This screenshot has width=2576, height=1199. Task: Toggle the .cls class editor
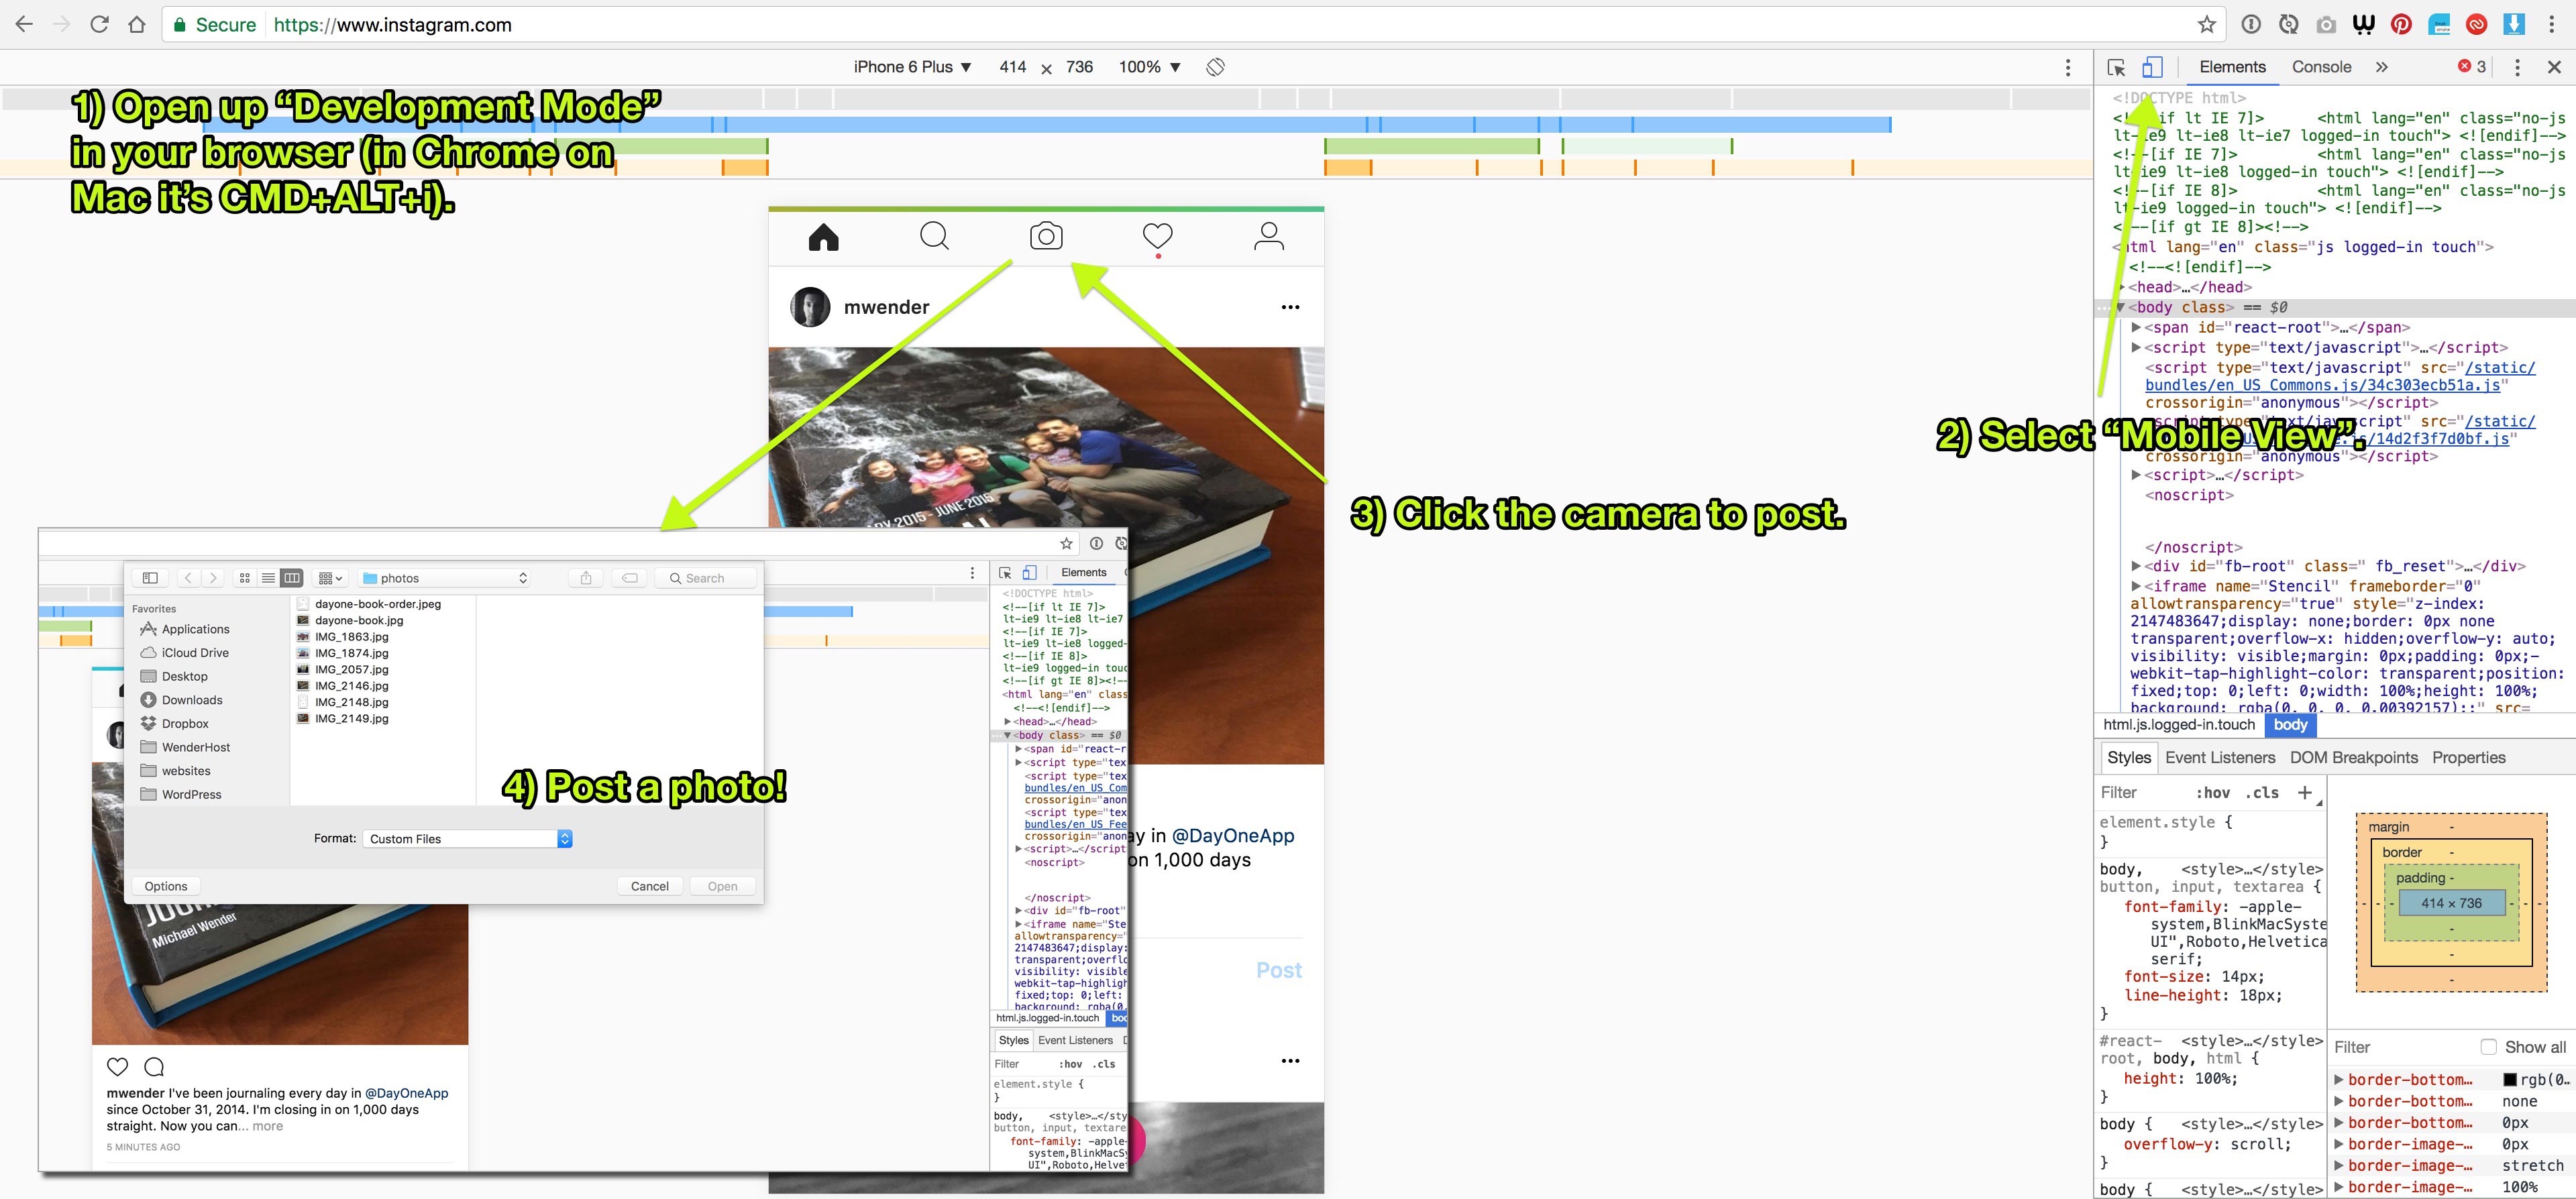[x=2262, y=793]
